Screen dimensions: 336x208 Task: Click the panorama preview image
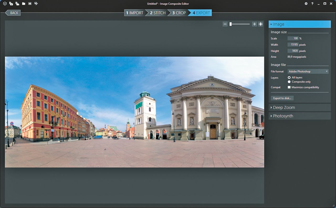coord(134,112)
